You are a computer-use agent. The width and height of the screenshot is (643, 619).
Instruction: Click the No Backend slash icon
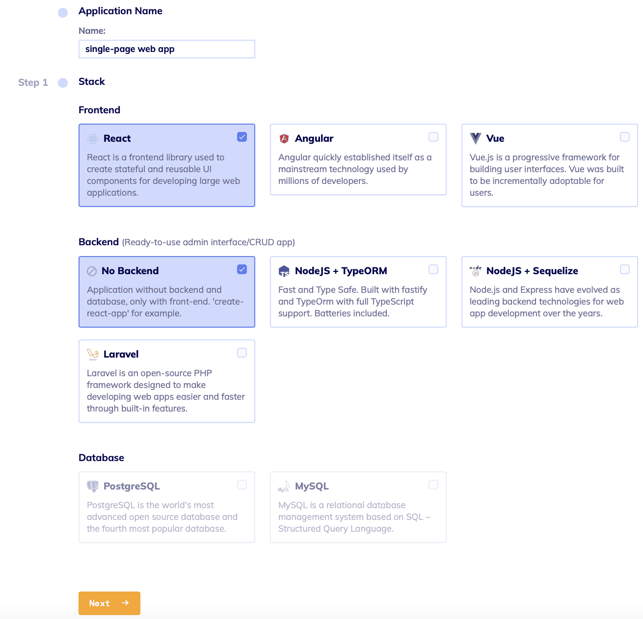click(x=92, y=270)
